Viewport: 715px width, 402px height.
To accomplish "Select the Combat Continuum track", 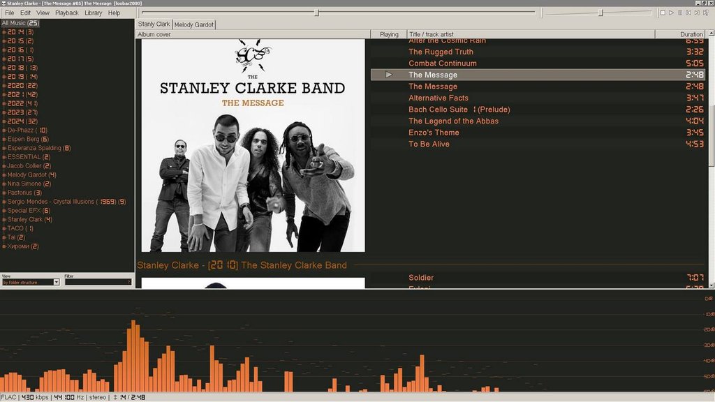I will pos(538,64).
